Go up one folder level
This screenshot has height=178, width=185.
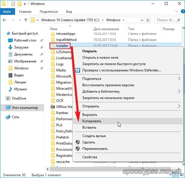pyautogui.click(x=26, y=20)
